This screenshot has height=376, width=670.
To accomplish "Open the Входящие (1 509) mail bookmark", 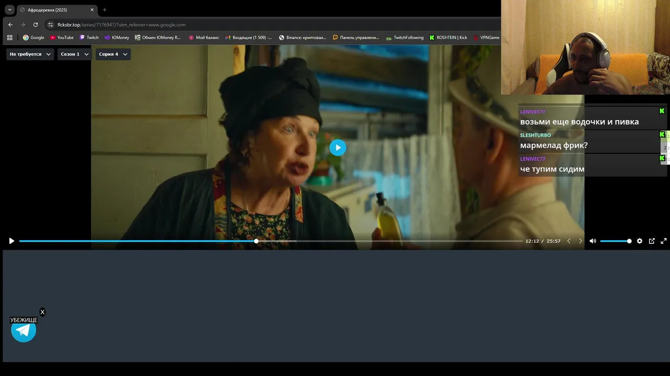I will tap(249, 38).
